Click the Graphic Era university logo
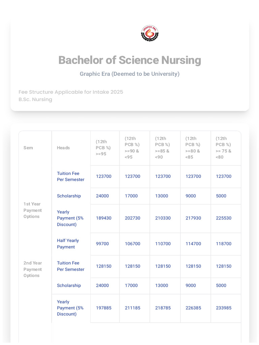 149,33
